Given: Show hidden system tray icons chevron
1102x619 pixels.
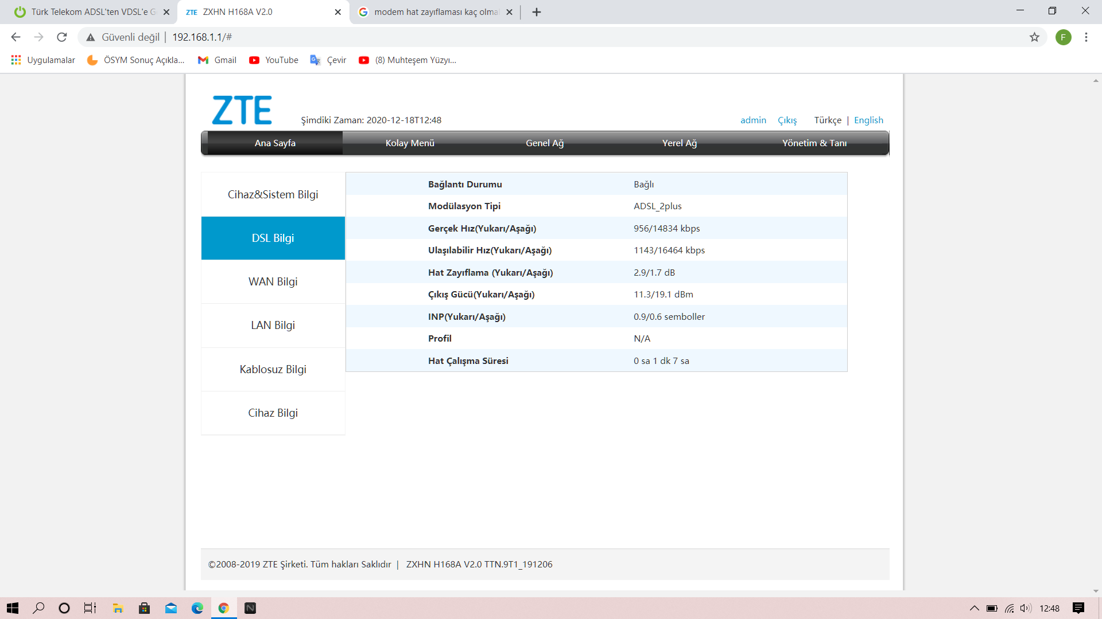Looking at the screenshot, I should (974, 608).
